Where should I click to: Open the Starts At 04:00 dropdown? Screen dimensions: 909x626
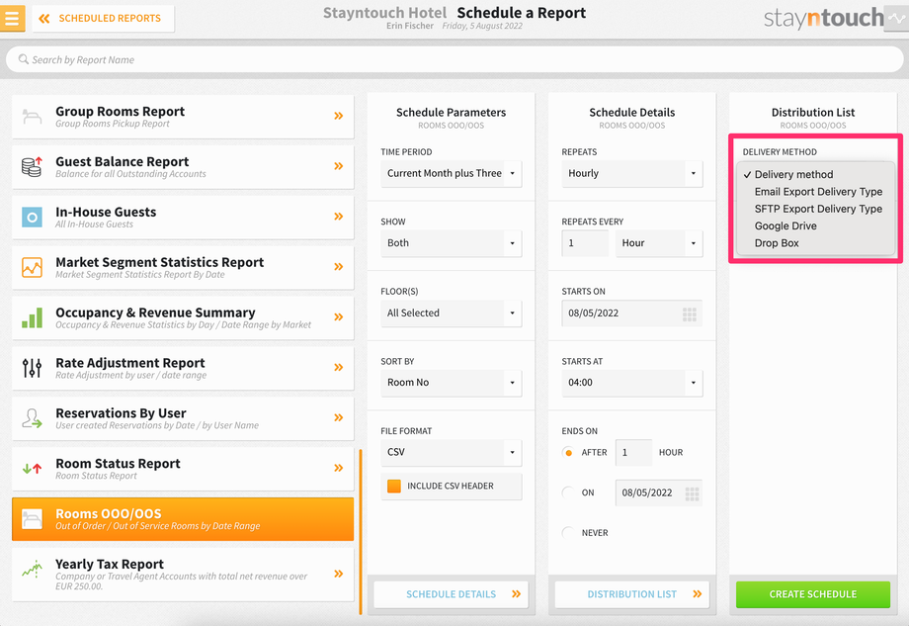(x=632, y=383)
